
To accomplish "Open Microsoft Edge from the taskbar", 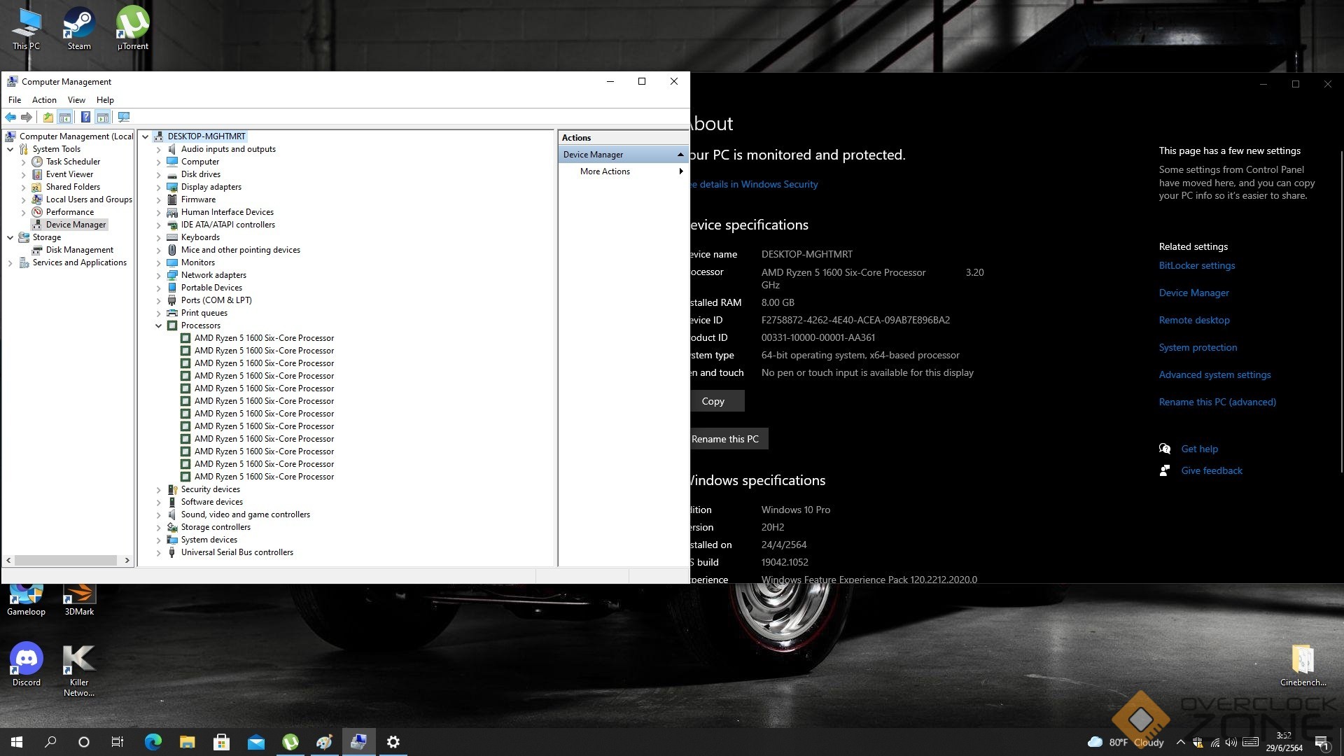I will [x=153, y=742].
